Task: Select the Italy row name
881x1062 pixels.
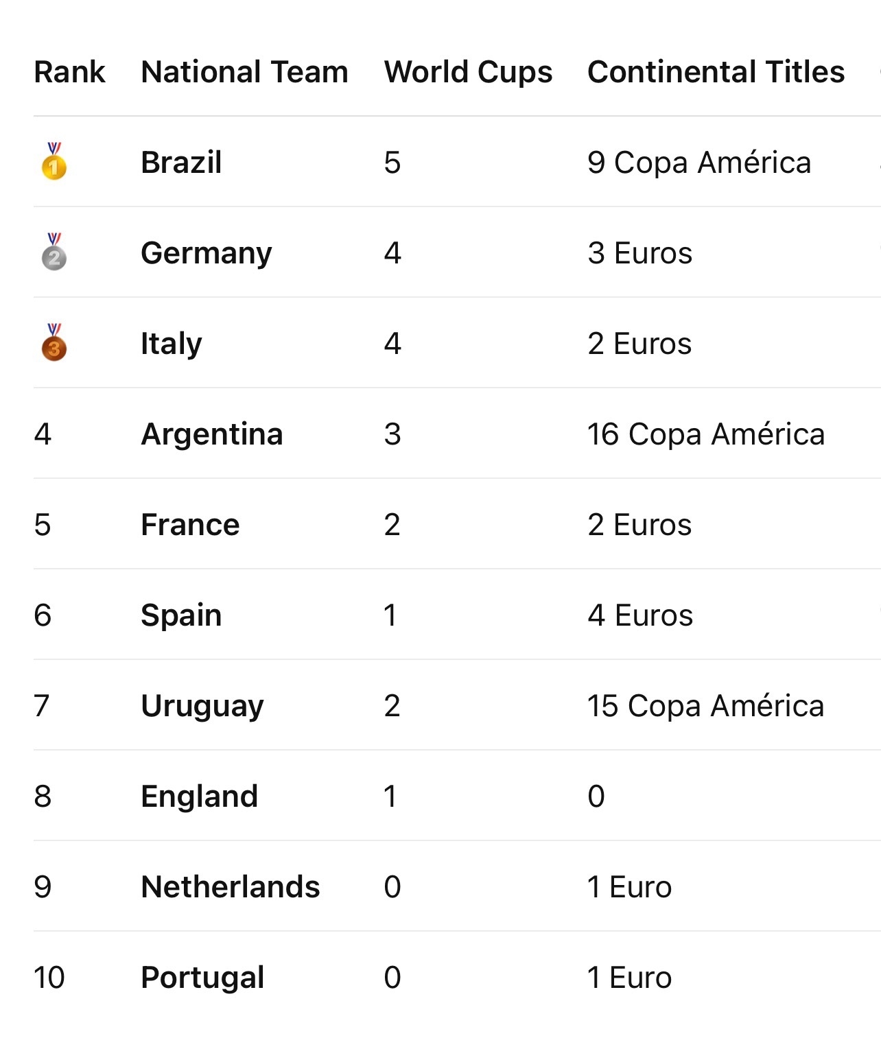Action: (171, 344)
